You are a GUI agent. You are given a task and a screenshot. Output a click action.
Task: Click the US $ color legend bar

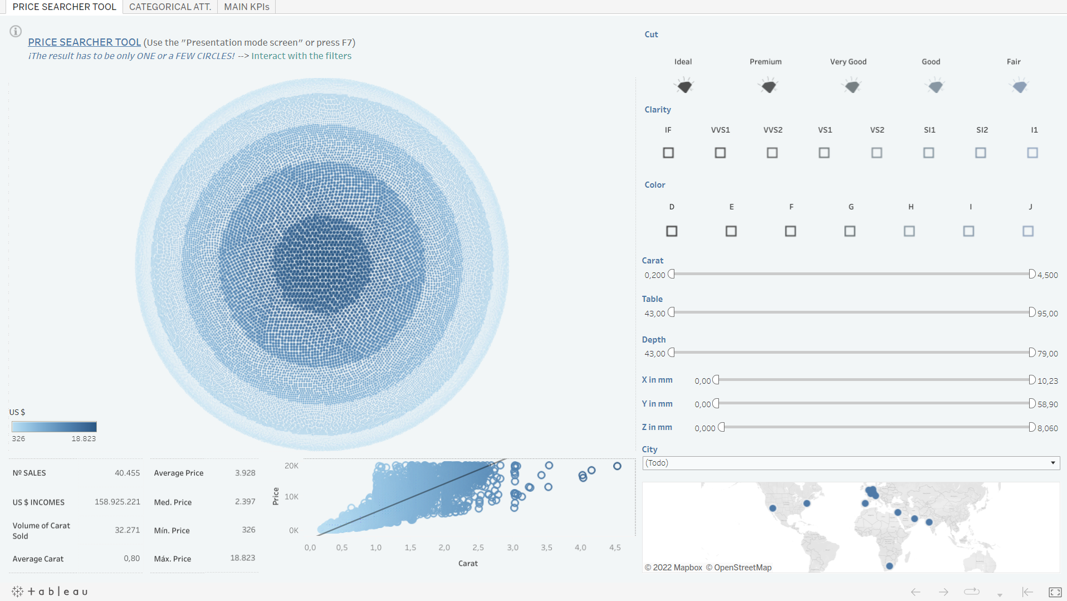[x=54, y=427]
